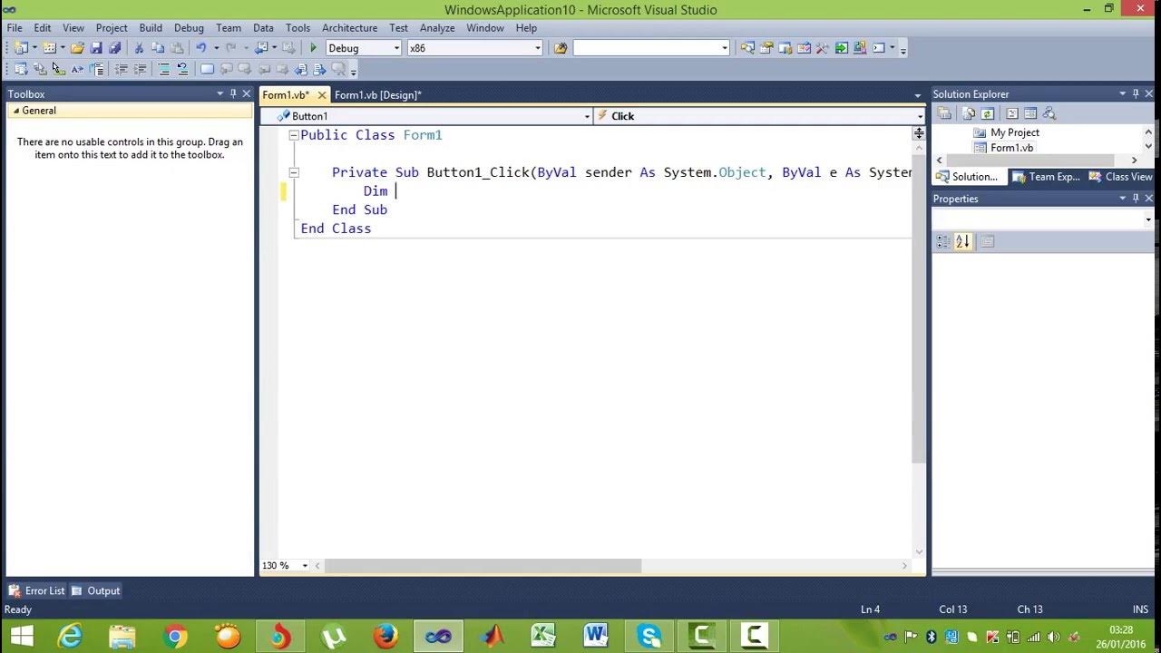Viewport: 1161px width, 653px height.
Task: Click the Windows Start button
Action: pyautogui.click(x=21, y=636)
